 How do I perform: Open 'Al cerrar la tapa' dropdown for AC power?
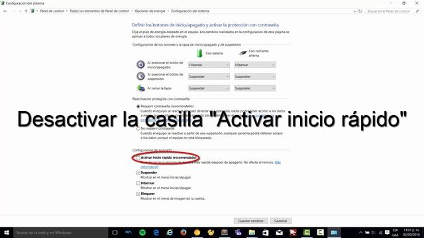[x=254, y=88]
